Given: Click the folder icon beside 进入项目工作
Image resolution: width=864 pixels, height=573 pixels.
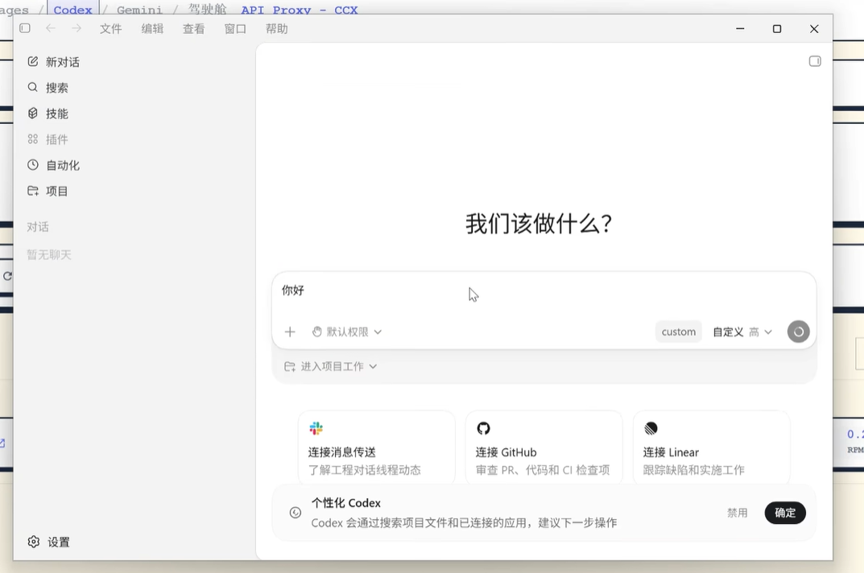Looking at the screenshot, I should [x=290, y=366].
